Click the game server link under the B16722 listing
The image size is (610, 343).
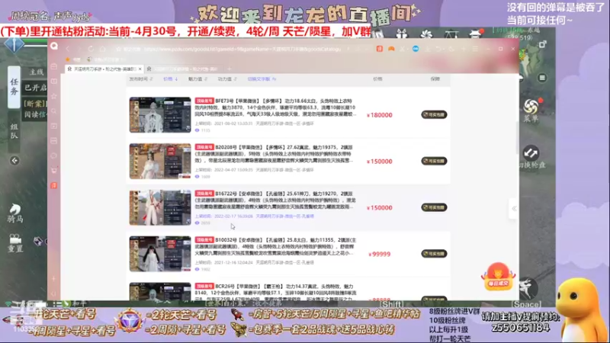coord(284,216)
